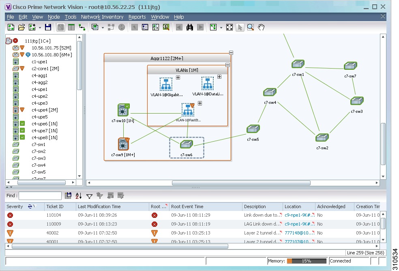The width and height of the screenshot is (399, 271).
Task: Activate the pointer selection mode
Action: pyautogui.click(x=240, y=27)
